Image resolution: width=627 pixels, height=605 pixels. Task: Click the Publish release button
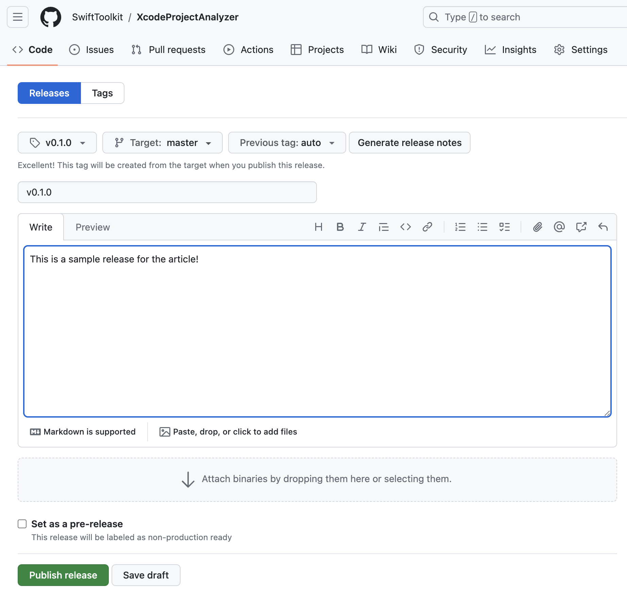click(63, 575)
